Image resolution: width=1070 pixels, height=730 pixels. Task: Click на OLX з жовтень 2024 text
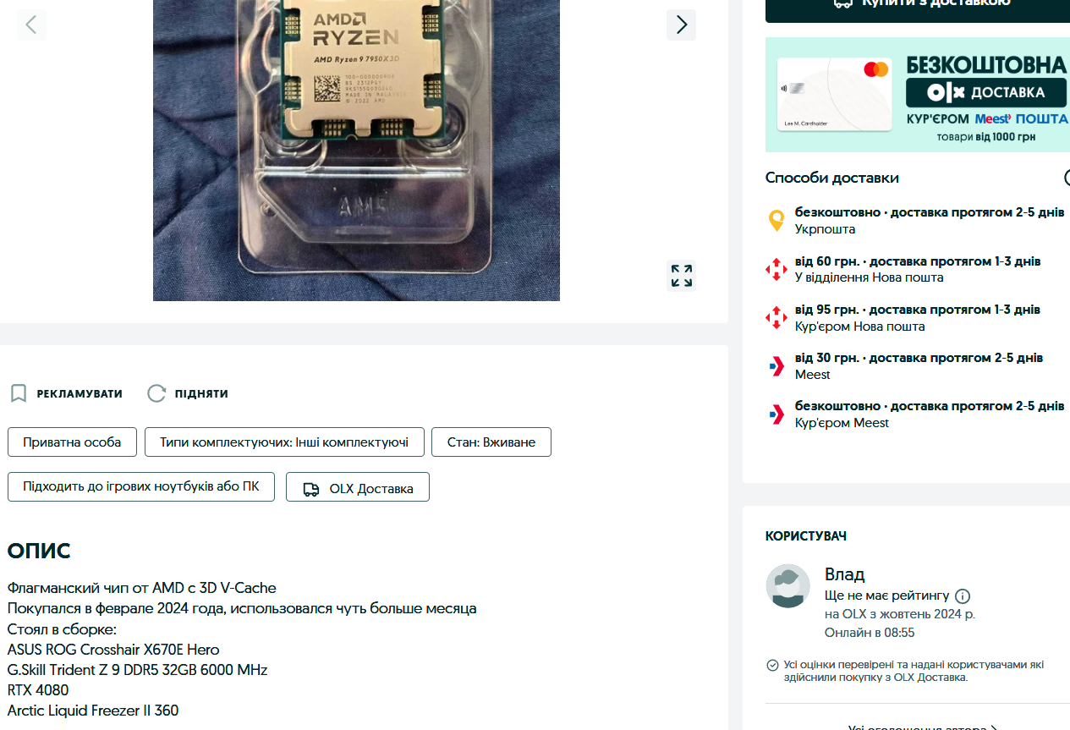[900, 614]
